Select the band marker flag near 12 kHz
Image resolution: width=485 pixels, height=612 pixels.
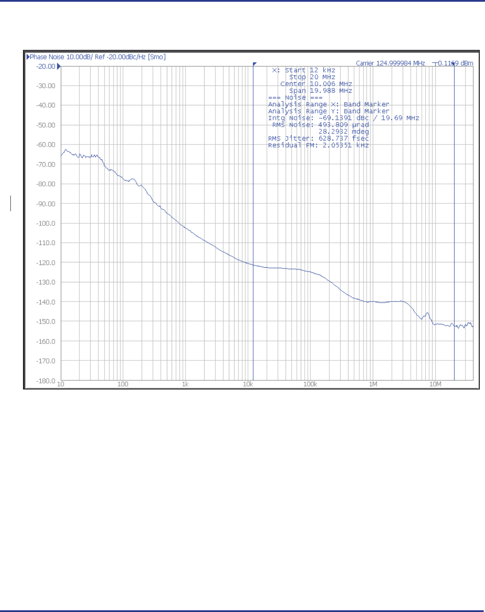tap(255, 64)
